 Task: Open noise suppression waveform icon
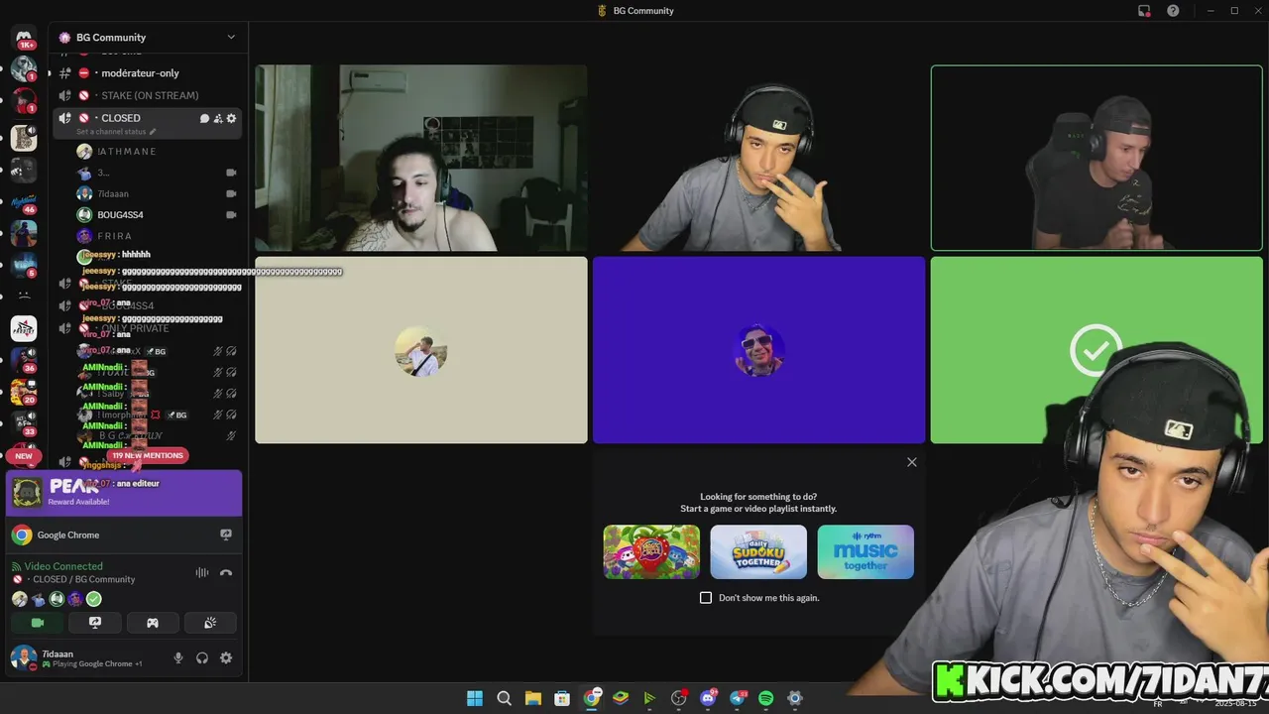pyautogui.click(x=202, y=572)
